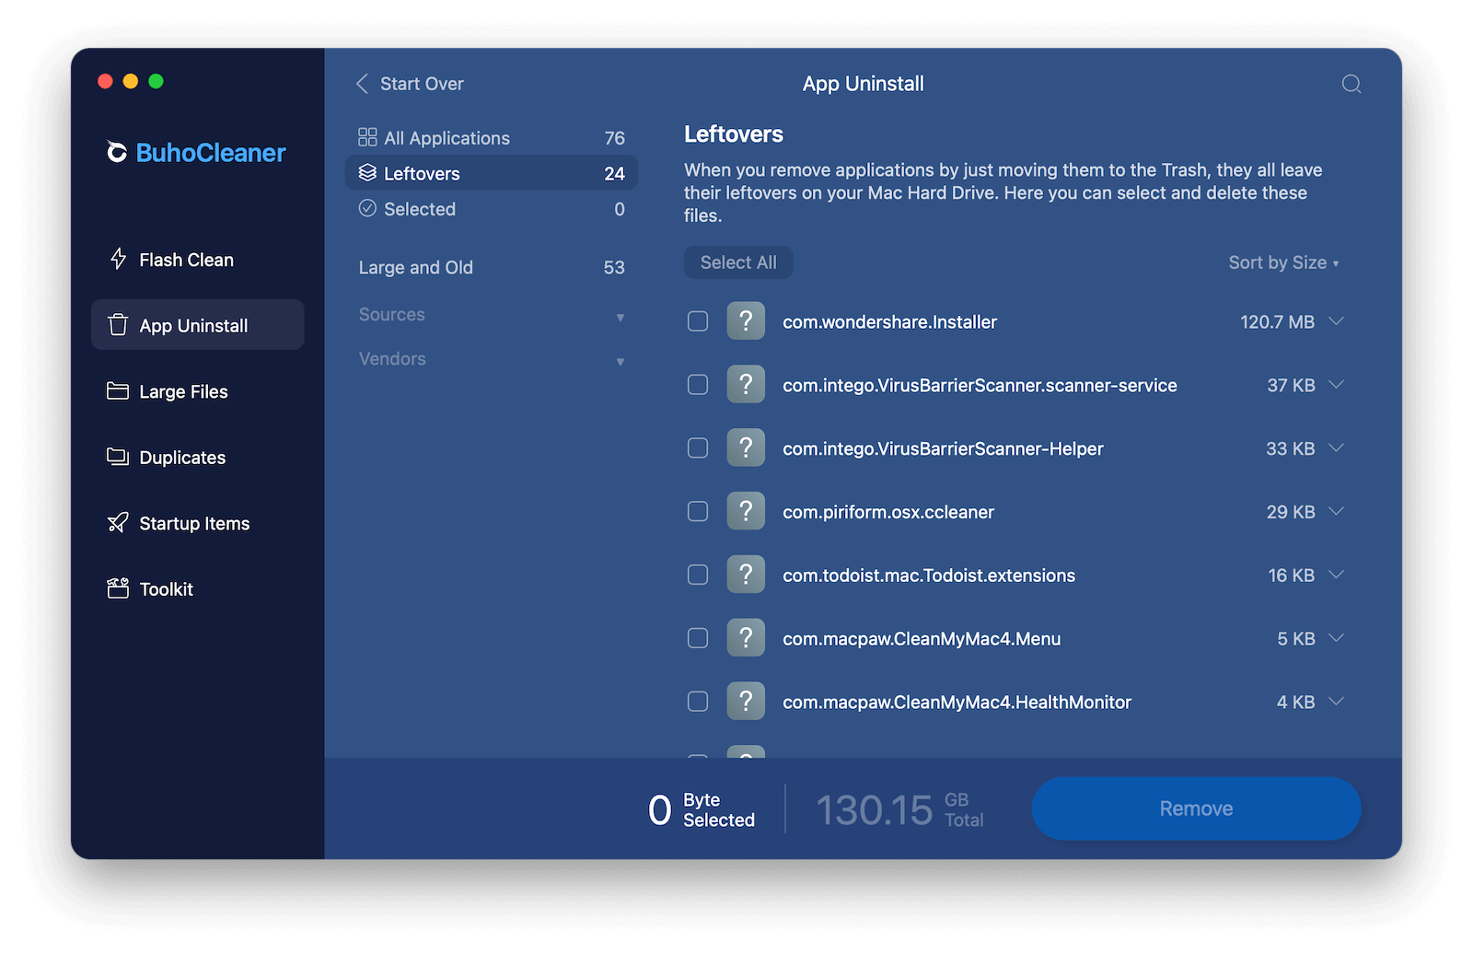1473x953 pixels.
Task: Check the VirusBarrierScanner.scanner-service checkbox
Action: click(x=698, y=384)
